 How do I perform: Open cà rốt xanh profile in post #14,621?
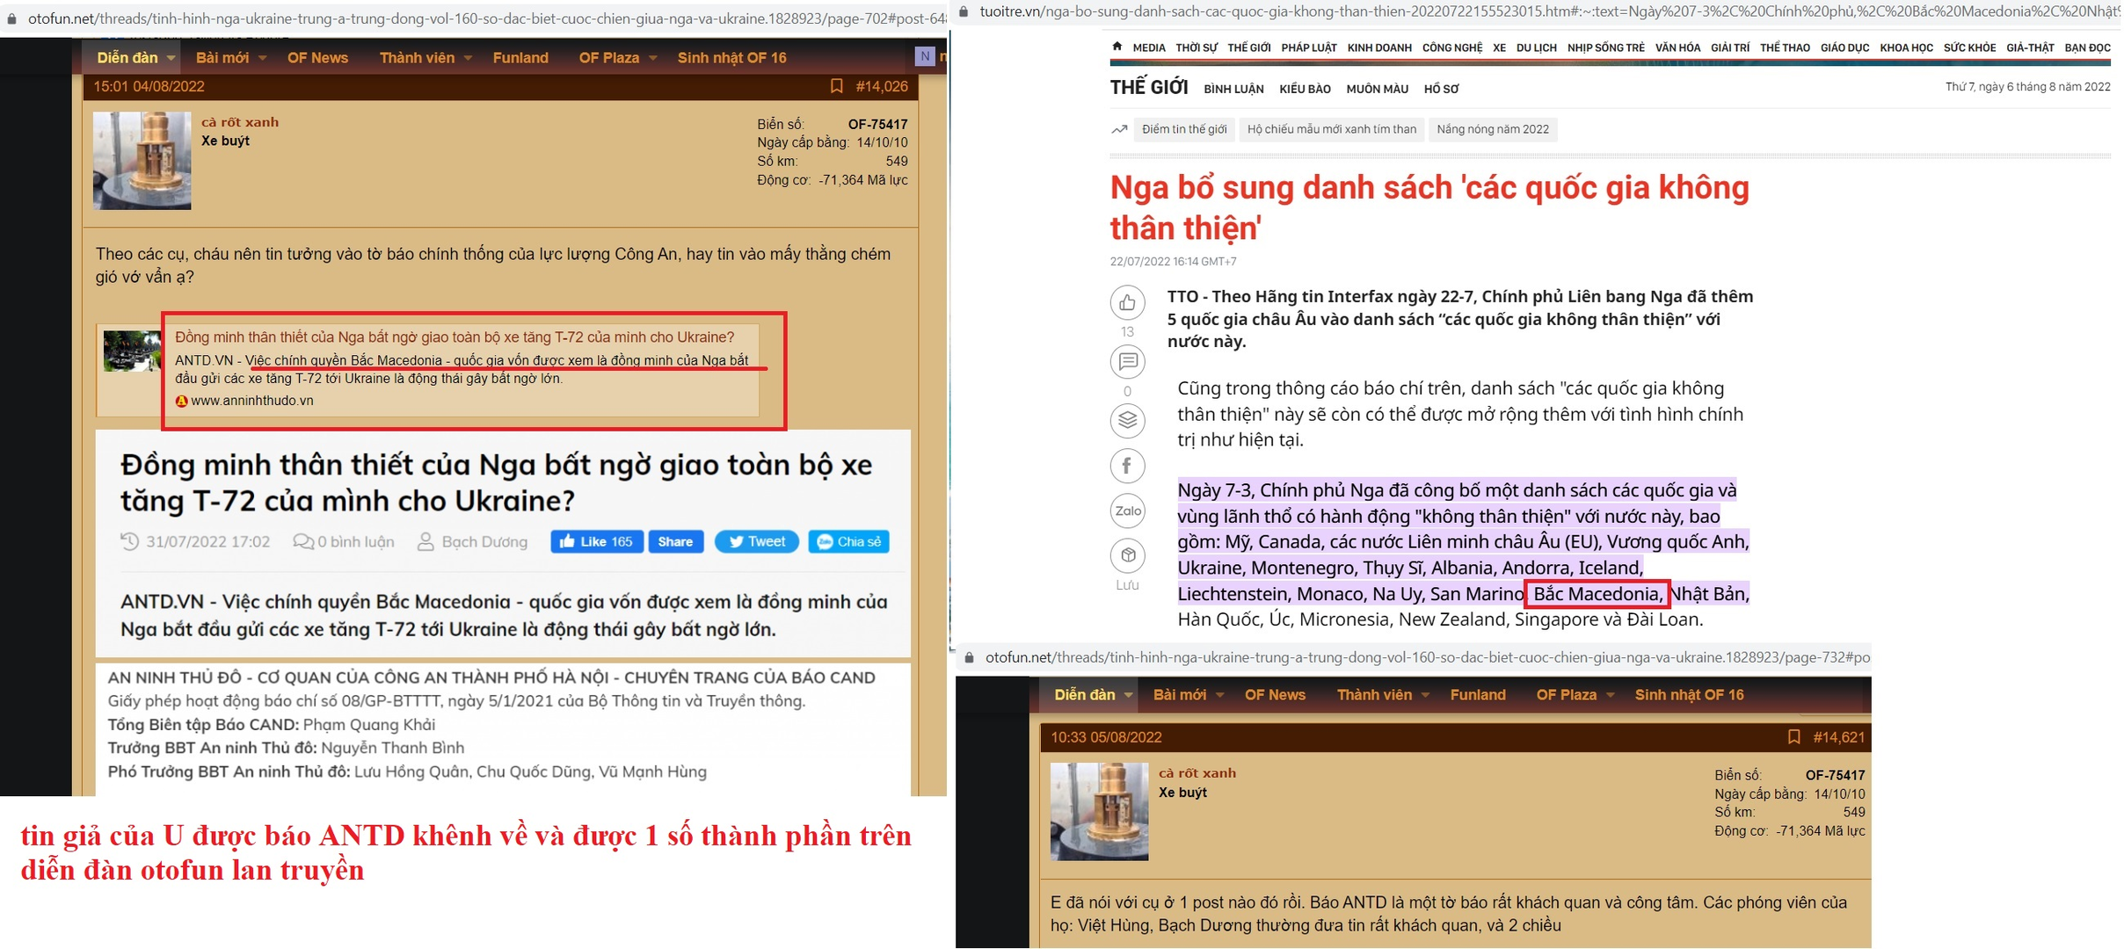point(1197,773)
